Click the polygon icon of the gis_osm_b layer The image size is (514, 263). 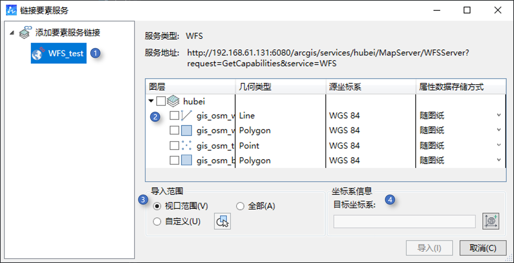[186, 160]
